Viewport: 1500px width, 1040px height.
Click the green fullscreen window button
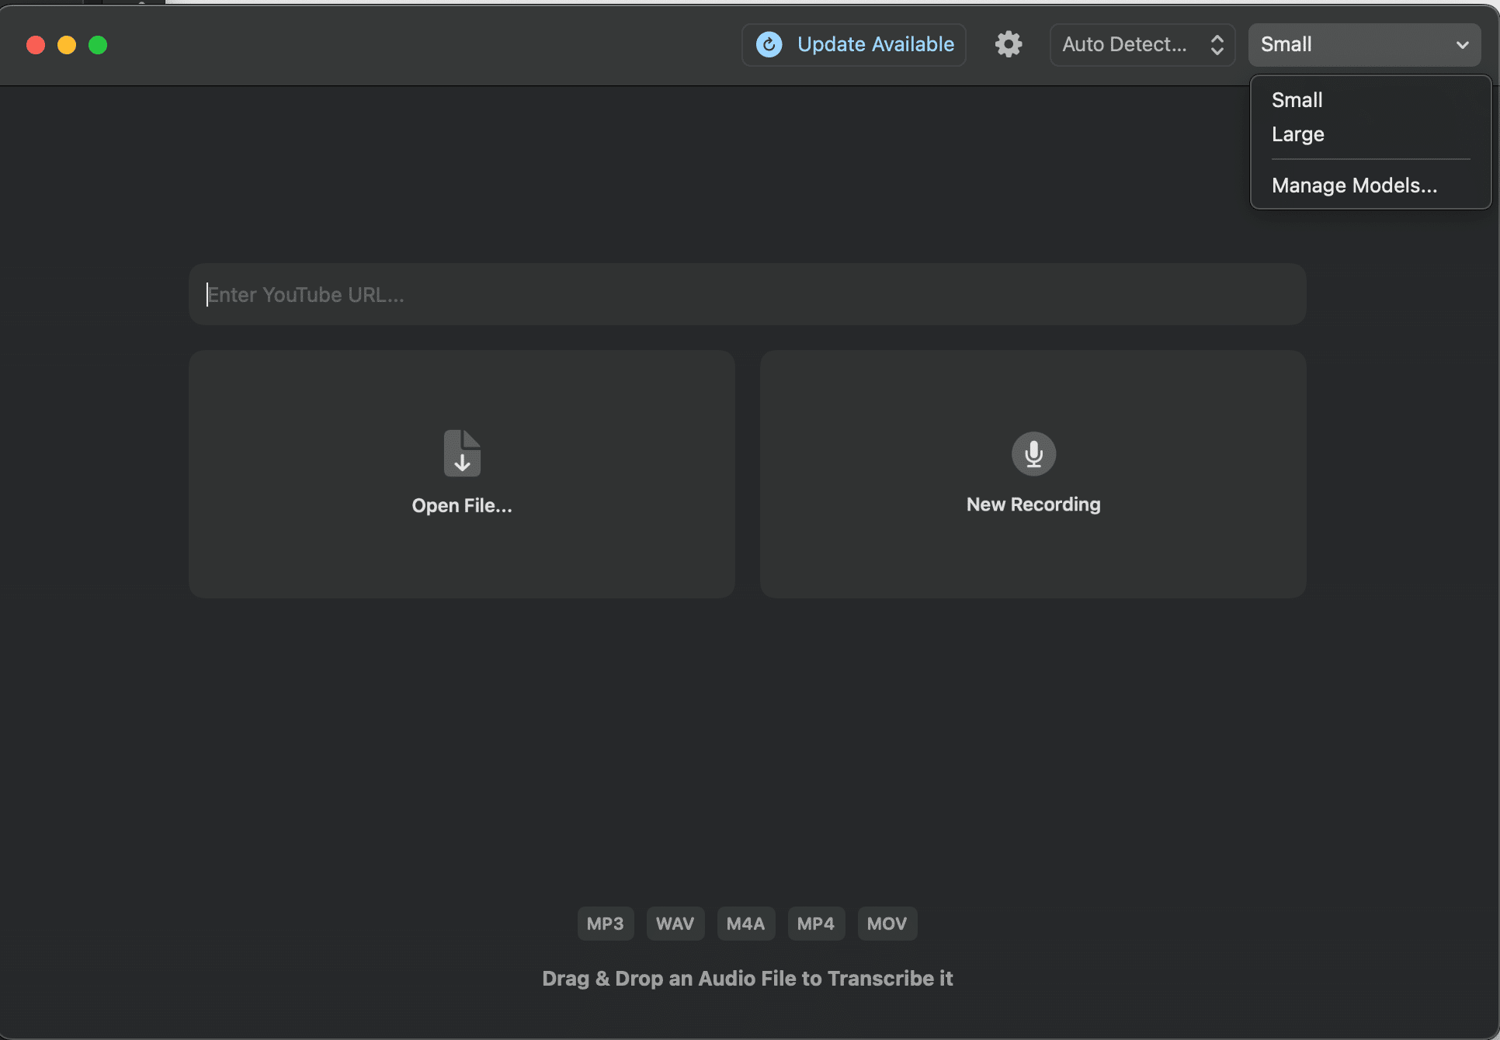[x=98, y=45]
